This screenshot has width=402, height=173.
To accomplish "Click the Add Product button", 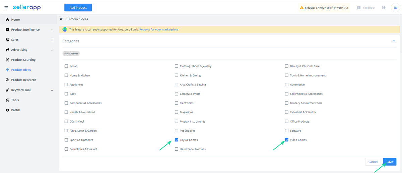I will [78, 8].
